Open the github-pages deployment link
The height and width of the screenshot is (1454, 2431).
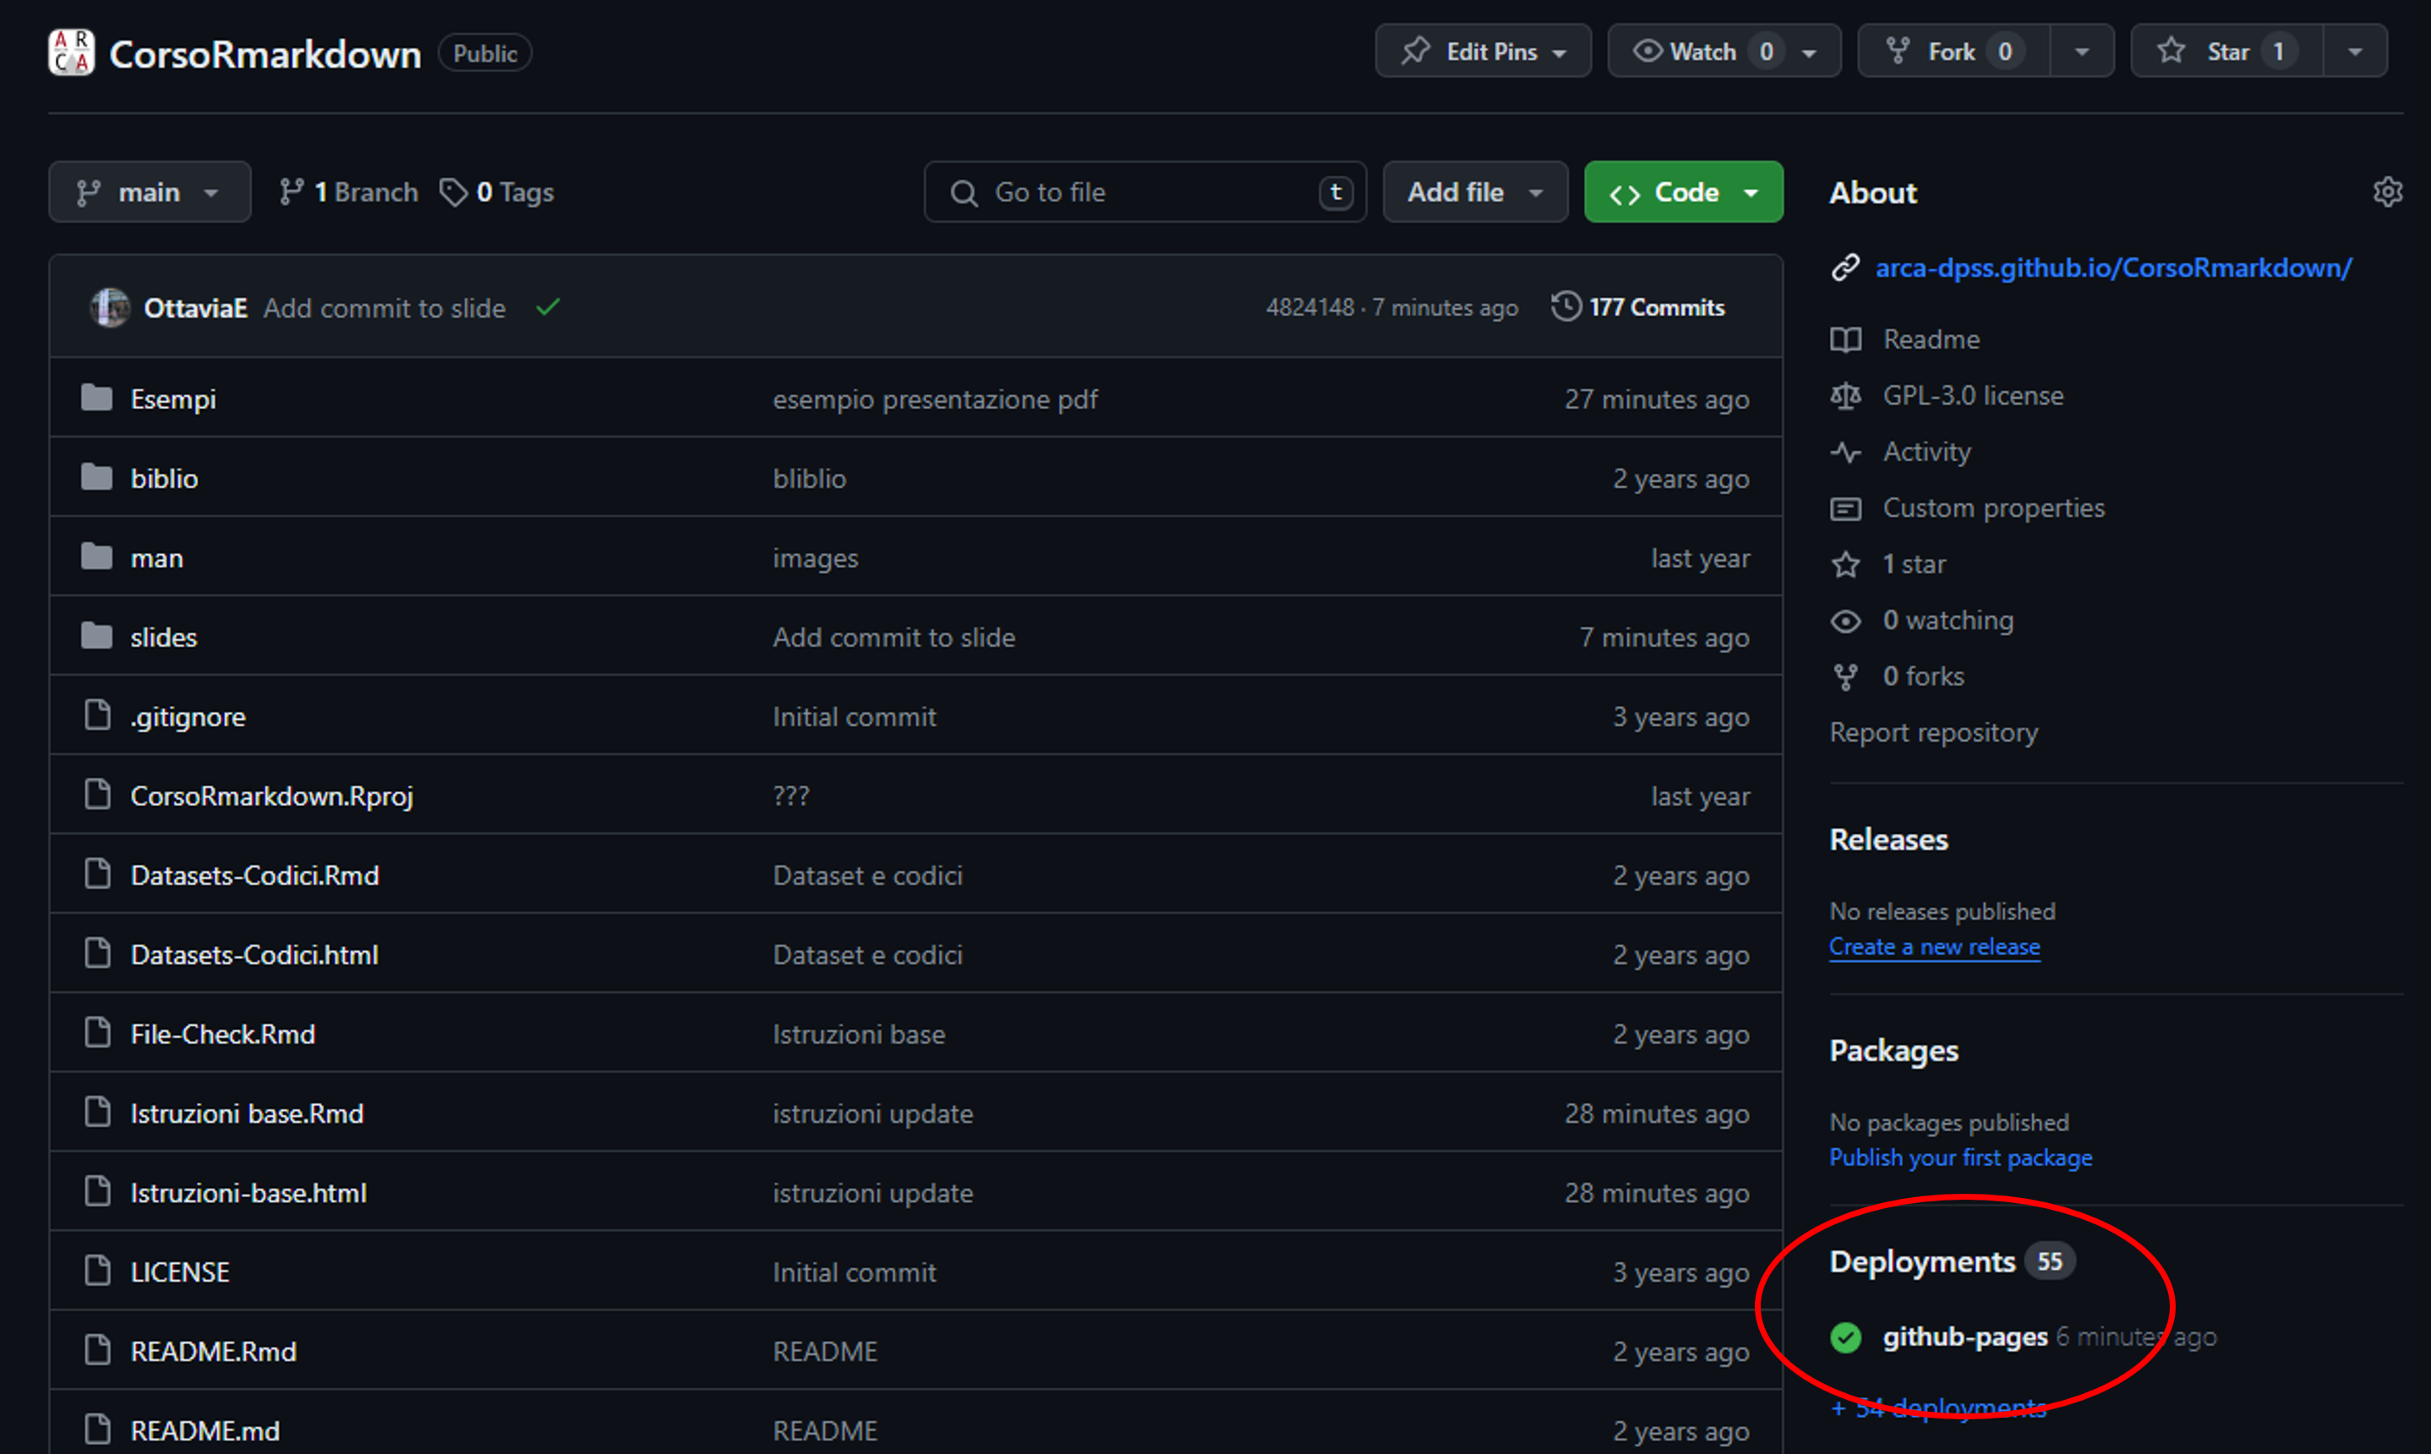pos(1964,1337)
